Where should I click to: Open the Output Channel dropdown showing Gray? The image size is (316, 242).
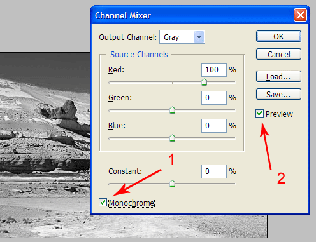click(x=182, y=37)
